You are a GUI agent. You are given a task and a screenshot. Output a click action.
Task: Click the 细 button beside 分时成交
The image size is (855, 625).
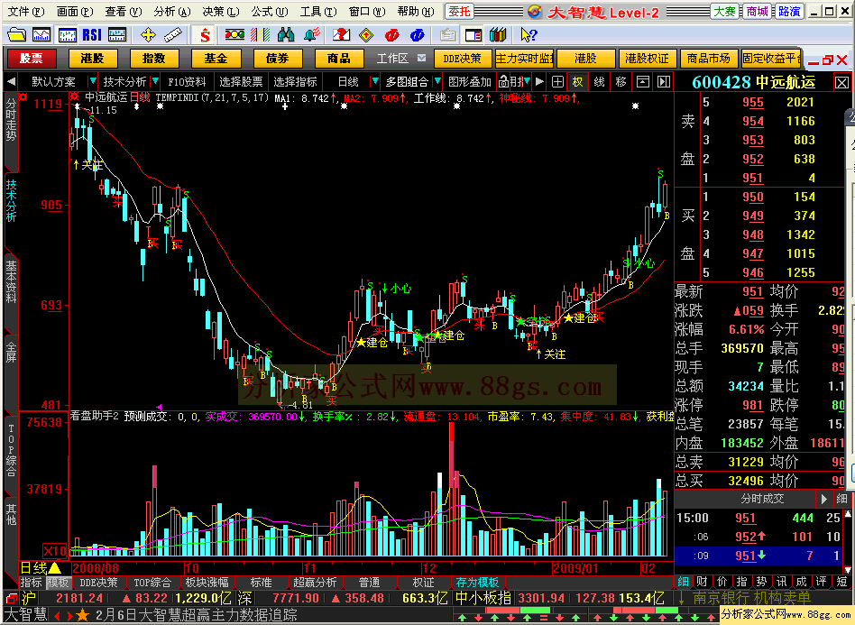point(841,499)
